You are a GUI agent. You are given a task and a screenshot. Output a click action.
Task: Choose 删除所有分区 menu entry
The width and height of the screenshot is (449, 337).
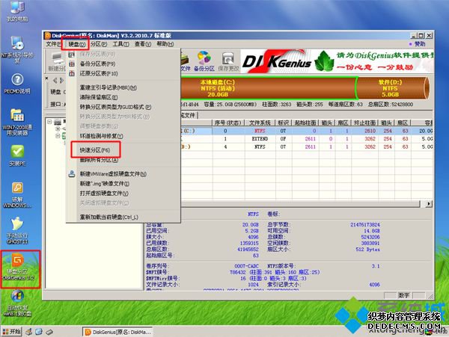click(x=123, y=160)
